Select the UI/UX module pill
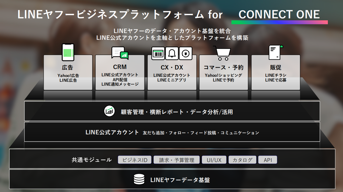The height and width of the screenshot is (192, 343). coord(214,160)
